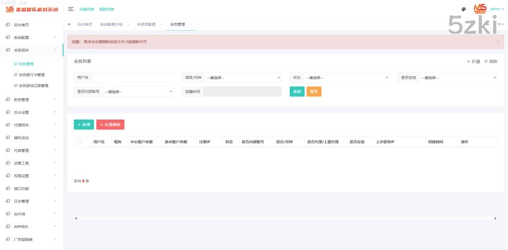Open the theme palette icon
The height and width of the screenshot is (250, 508).
click(x=463, y=9)
